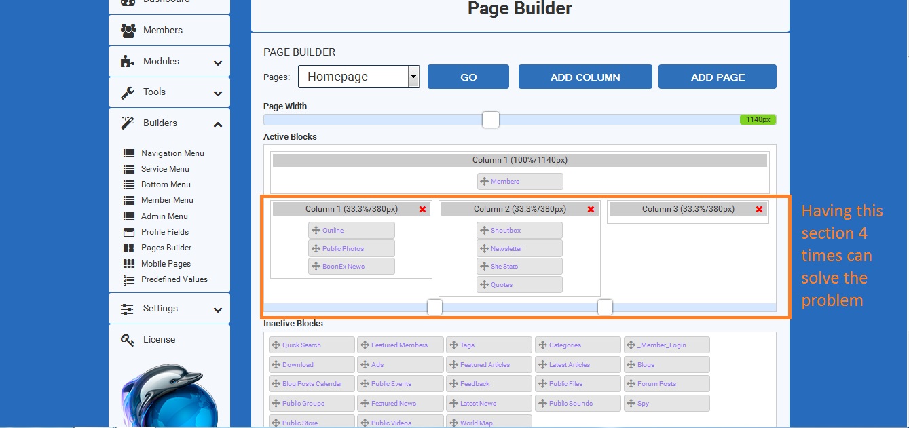Click the Settings sliders icon
Viewport: 909px width, 428px height.
coord(128,309)
